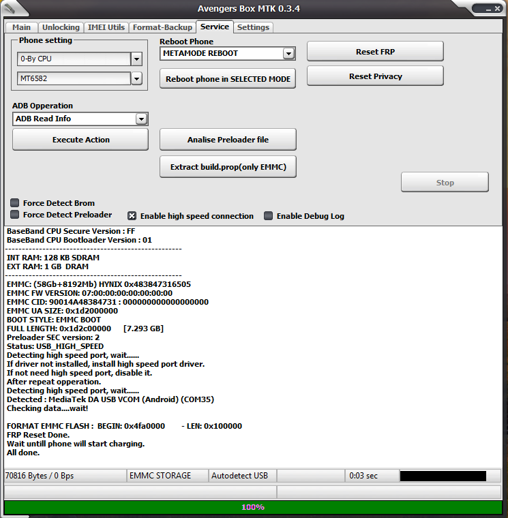Close the Avengers Box window
508x518 pixels.
tap(497, 9)
